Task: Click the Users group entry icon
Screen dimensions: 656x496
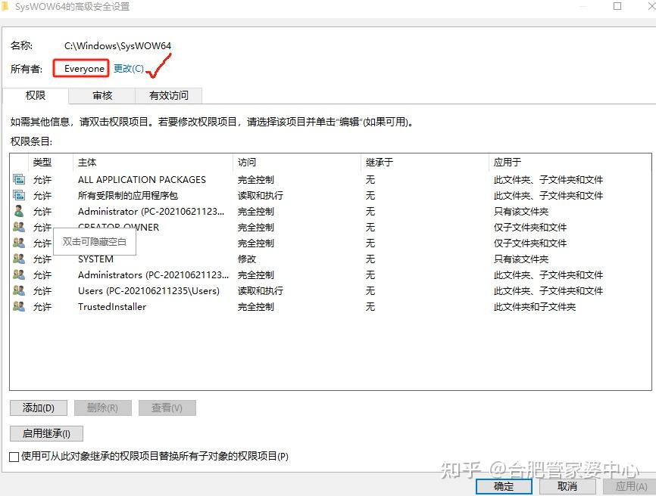Action: coord(19,290)
